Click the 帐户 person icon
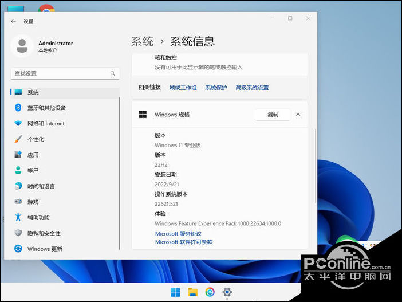Viewport: 402px width, 302px height. tap(18, 170)
